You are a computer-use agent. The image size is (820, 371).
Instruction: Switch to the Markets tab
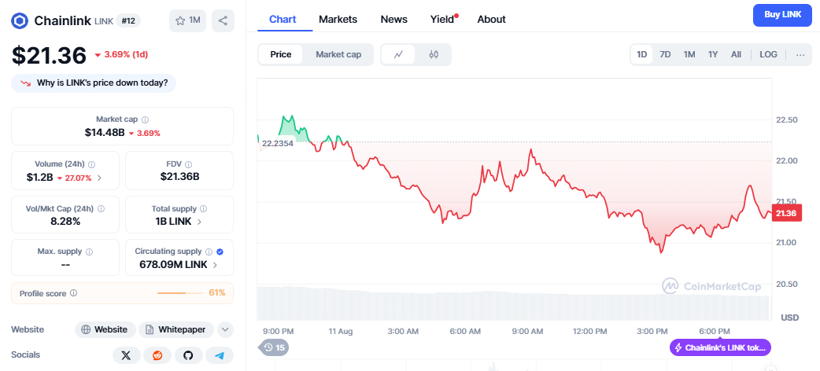pyautogui.click(x=338, y=19)
